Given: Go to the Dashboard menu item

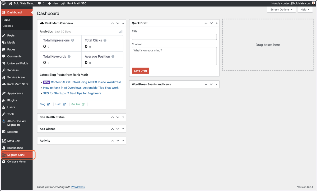Looking at the screenshot, I should tap(16, 12).
